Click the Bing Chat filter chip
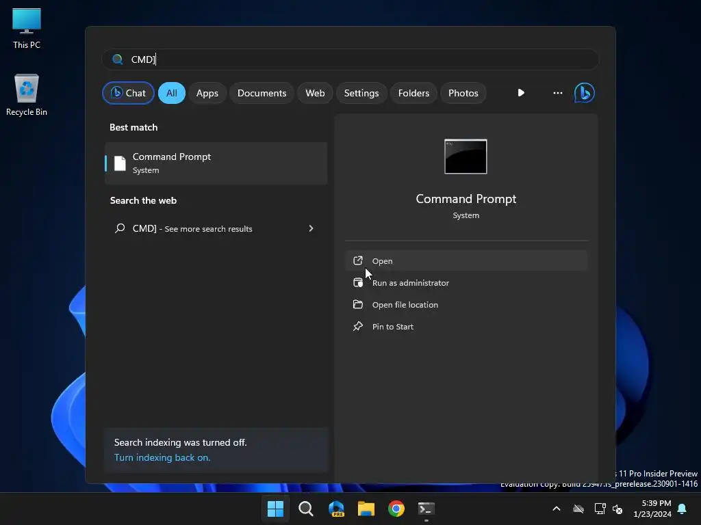The width and height of the screenshot is (701, 525). 128,93
